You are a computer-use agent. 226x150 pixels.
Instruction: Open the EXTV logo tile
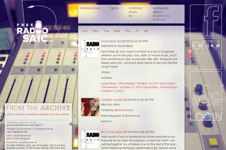[x=206, y=54]
